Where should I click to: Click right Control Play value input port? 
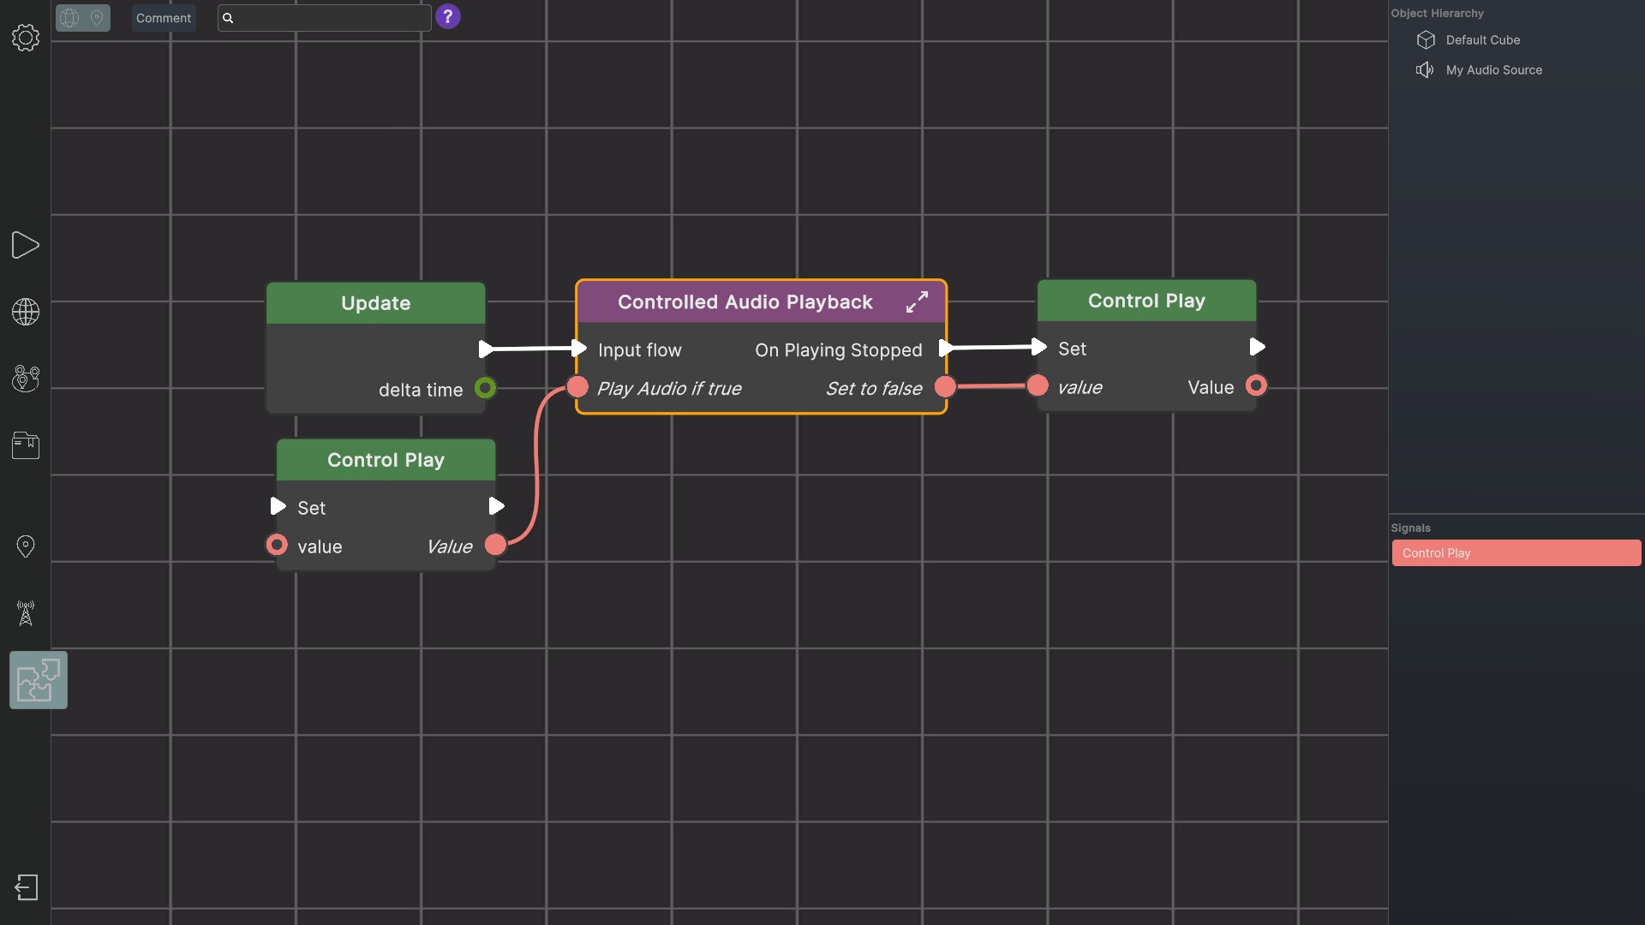[1038, 385]
